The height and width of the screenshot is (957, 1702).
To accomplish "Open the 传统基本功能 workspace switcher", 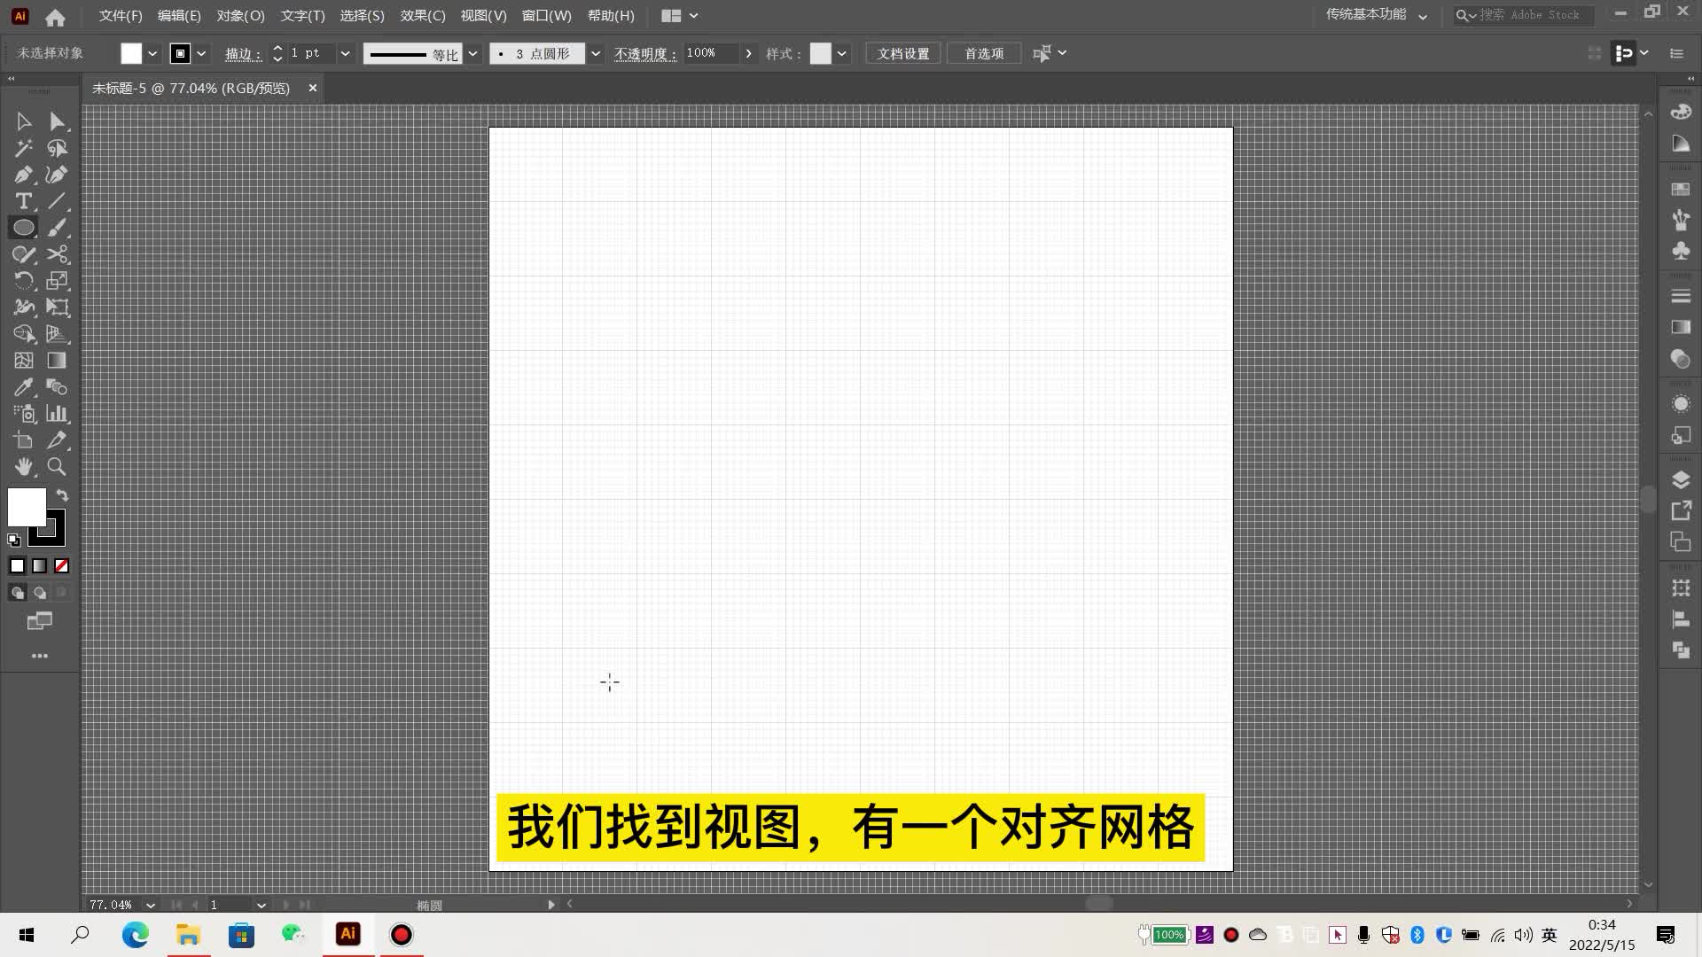I will 1376,15.
